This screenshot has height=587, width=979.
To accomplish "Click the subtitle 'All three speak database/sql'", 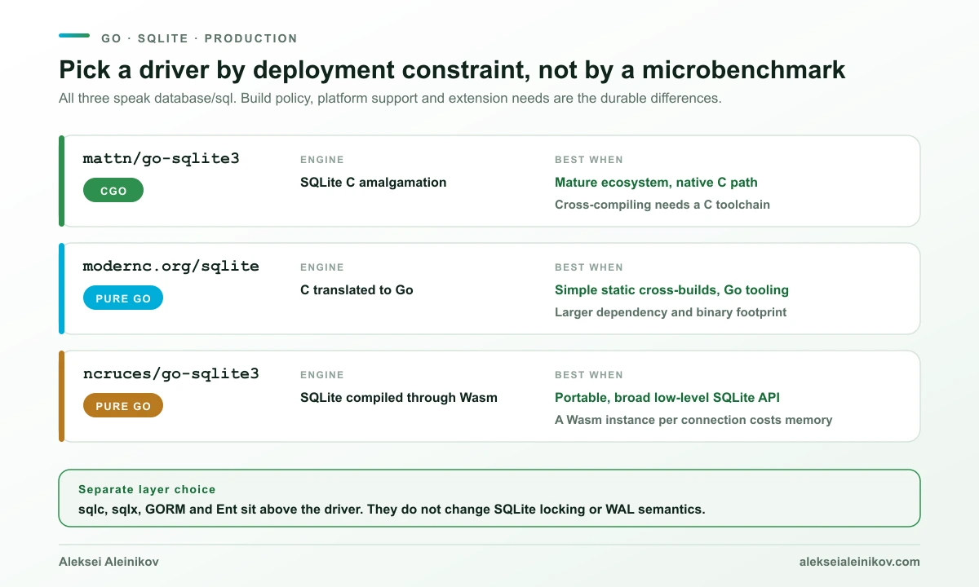I will click(x=390, y=99).
